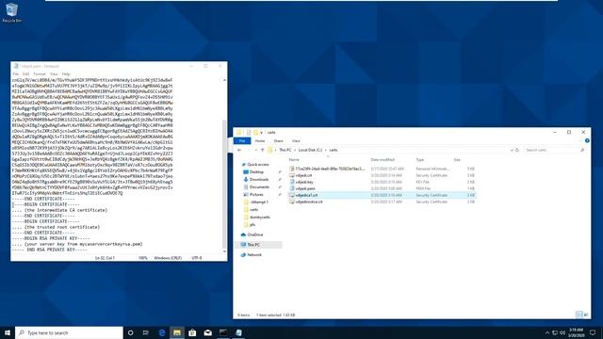Viewport: 603px width, 339px height.
Task: Open the Mail app from taskbar
Action: pos(207,332)
